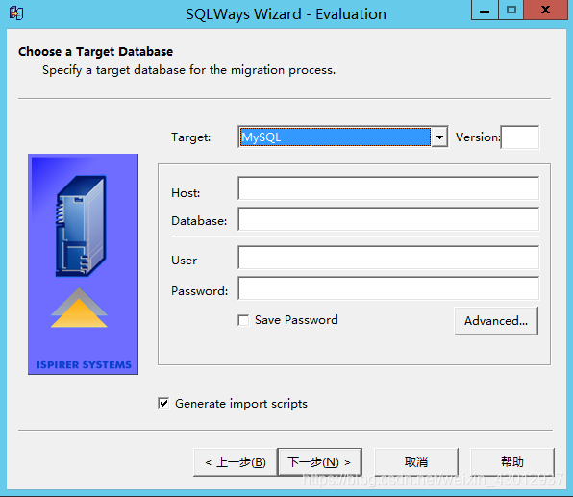Viewport: 573px width, 497px height.
Task: Click the 'ISPIRER SYSTEMS' logo text
Action: 84,364
